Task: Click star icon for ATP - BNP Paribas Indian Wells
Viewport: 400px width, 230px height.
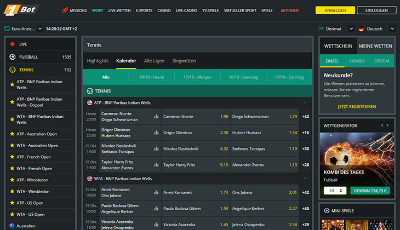Action: pyautogui.click(x=12, y=84)
